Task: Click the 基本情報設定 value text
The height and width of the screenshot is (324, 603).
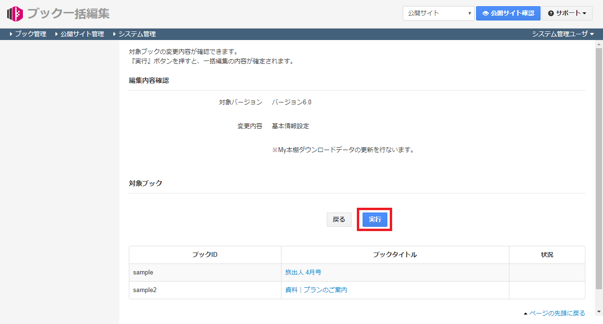Action: pos(291,126)
